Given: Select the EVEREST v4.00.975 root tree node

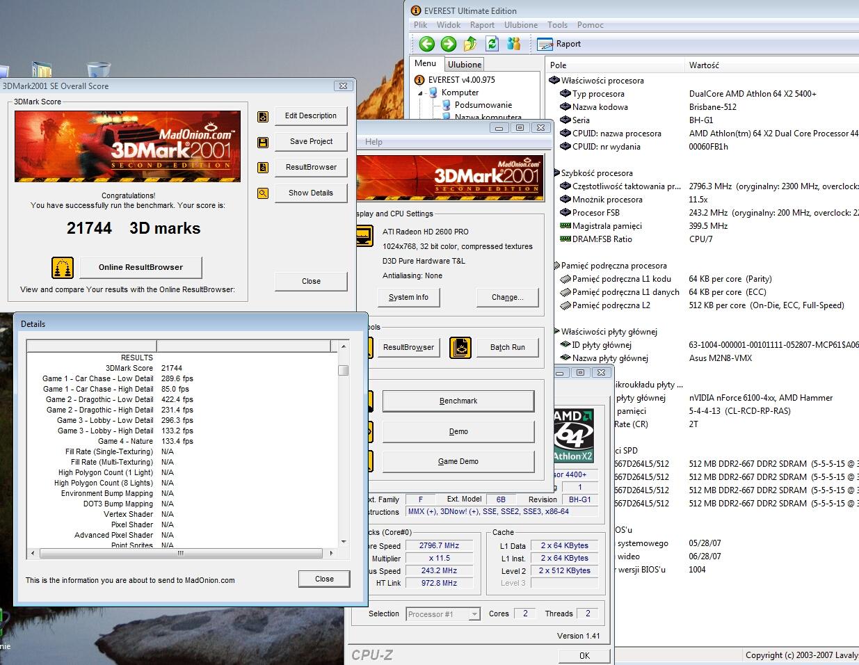Looking at the screenshot, I should 454,80.
